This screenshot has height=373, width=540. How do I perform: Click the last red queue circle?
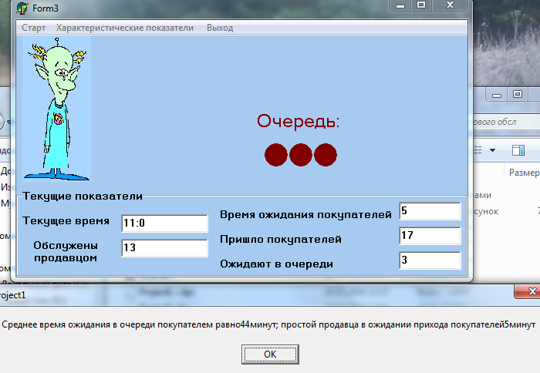[326, 155]
